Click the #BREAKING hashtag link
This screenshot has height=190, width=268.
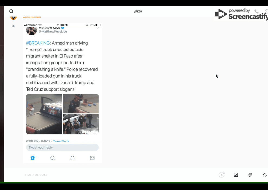click(x=38, y=43)
